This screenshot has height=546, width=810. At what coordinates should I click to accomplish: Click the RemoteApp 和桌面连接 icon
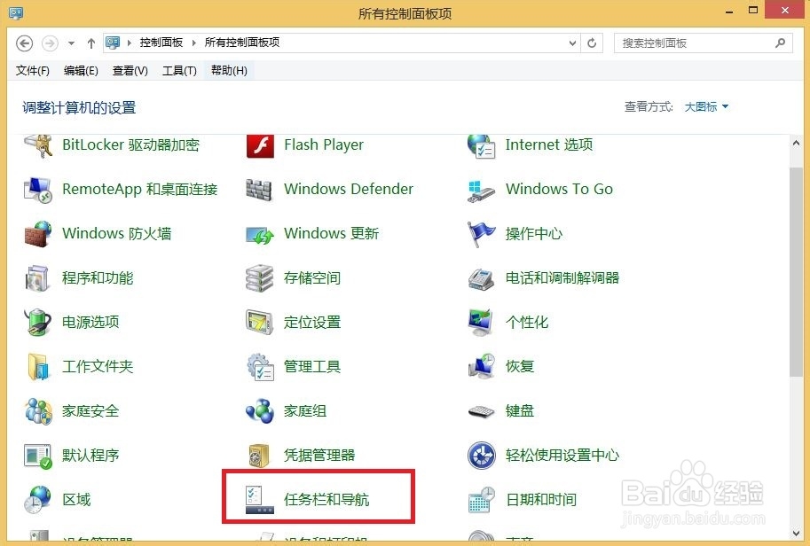tap(38, 190)
